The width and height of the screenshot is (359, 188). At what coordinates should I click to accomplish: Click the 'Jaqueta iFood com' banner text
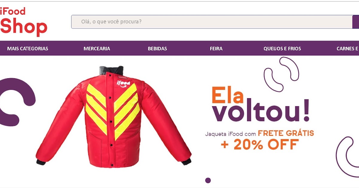[x=231, y=134]
